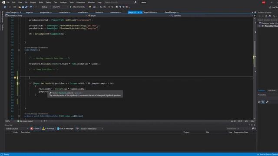Image resolution: width=278 pixels, height=156 pixels.
Task: Click the Error List filter icon
Action: [x=77, y=129]
